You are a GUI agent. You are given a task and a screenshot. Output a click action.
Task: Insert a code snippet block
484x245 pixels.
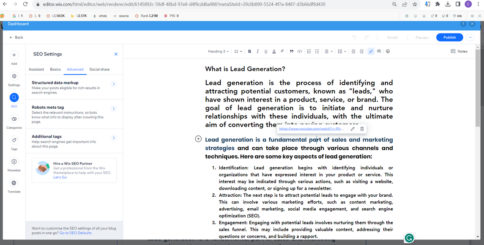pos(299,51)
